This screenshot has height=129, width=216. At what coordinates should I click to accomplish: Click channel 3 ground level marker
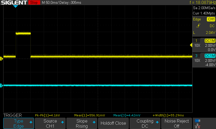1,85
